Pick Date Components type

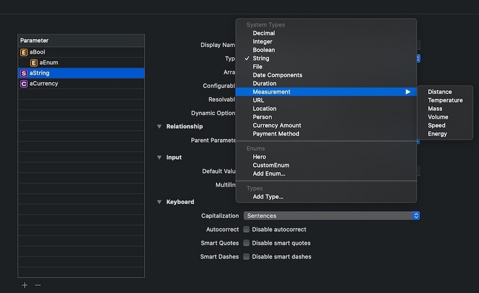point(327,75)
